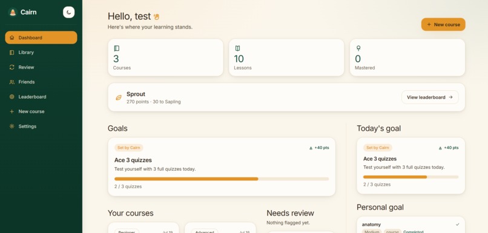Click 'Here's where your learning stands.' subtitle
The height and width of the screenshot is (233, 488).
tap(150, 27)
